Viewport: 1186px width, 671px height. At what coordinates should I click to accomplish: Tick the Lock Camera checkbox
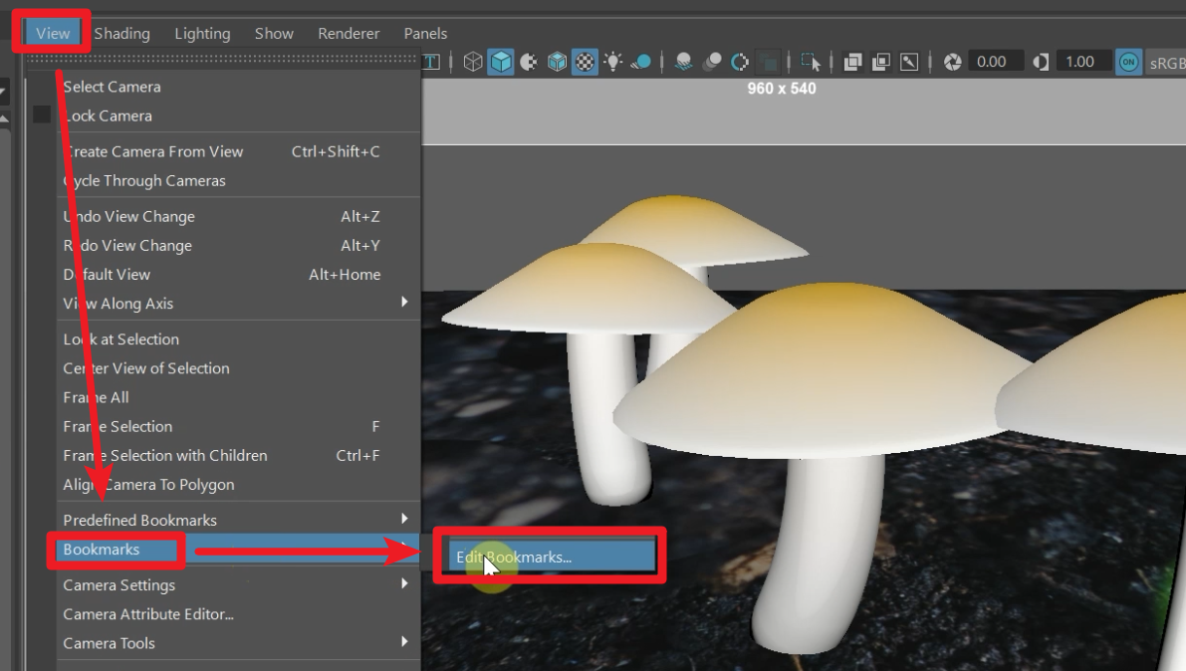(42, 115)
